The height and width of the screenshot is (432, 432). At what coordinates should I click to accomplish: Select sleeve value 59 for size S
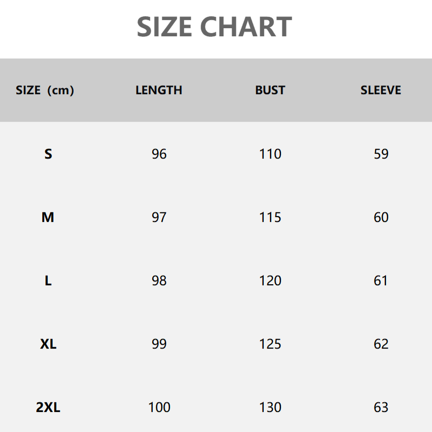click(381, 154)
